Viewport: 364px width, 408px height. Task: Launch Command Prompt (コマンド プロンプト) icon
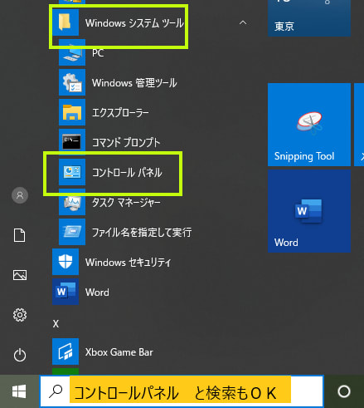(72, 142)
